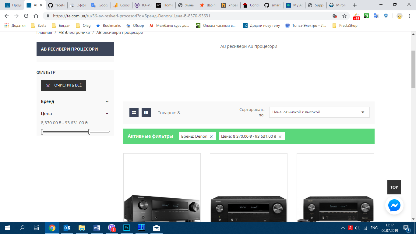
Task: Open the АВ Электроника breadcrumb link
Action: 74,33
